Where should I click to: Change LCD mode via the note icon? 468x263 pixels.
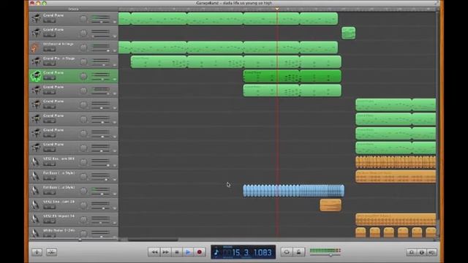(x=216, y=253)
